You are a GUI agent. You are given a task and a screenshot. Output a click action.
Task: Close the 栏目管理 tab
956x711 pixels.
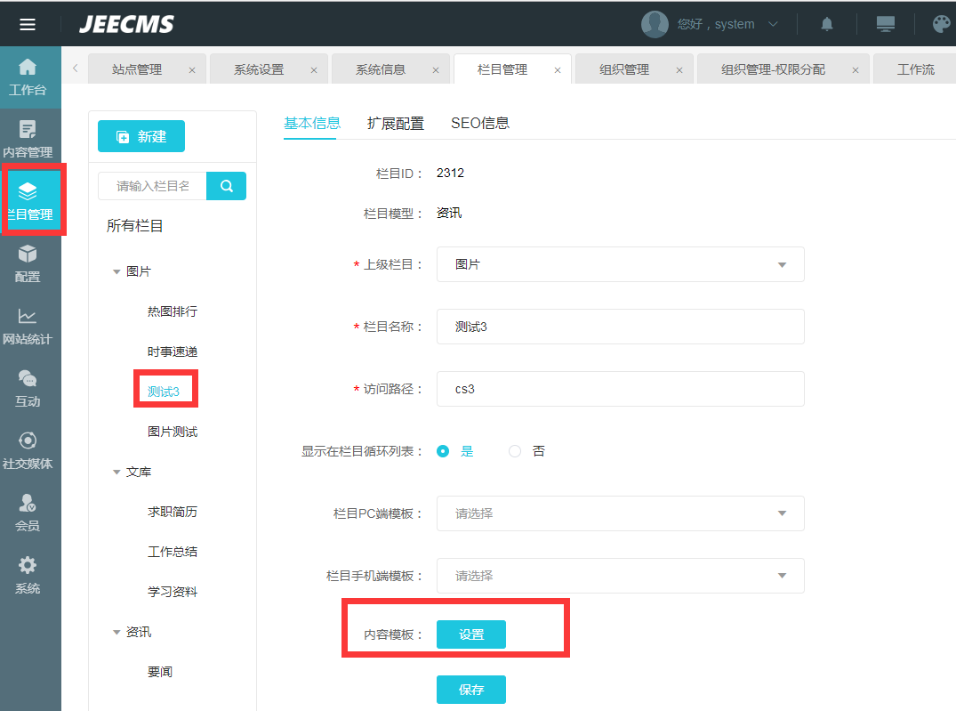pos(558,70)
